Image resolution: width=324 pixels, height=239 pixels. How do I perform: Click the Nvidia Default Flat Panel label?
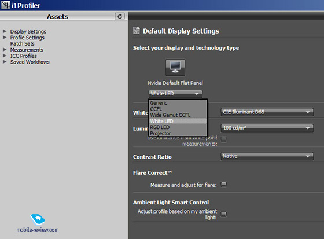[x=175, y=83]
